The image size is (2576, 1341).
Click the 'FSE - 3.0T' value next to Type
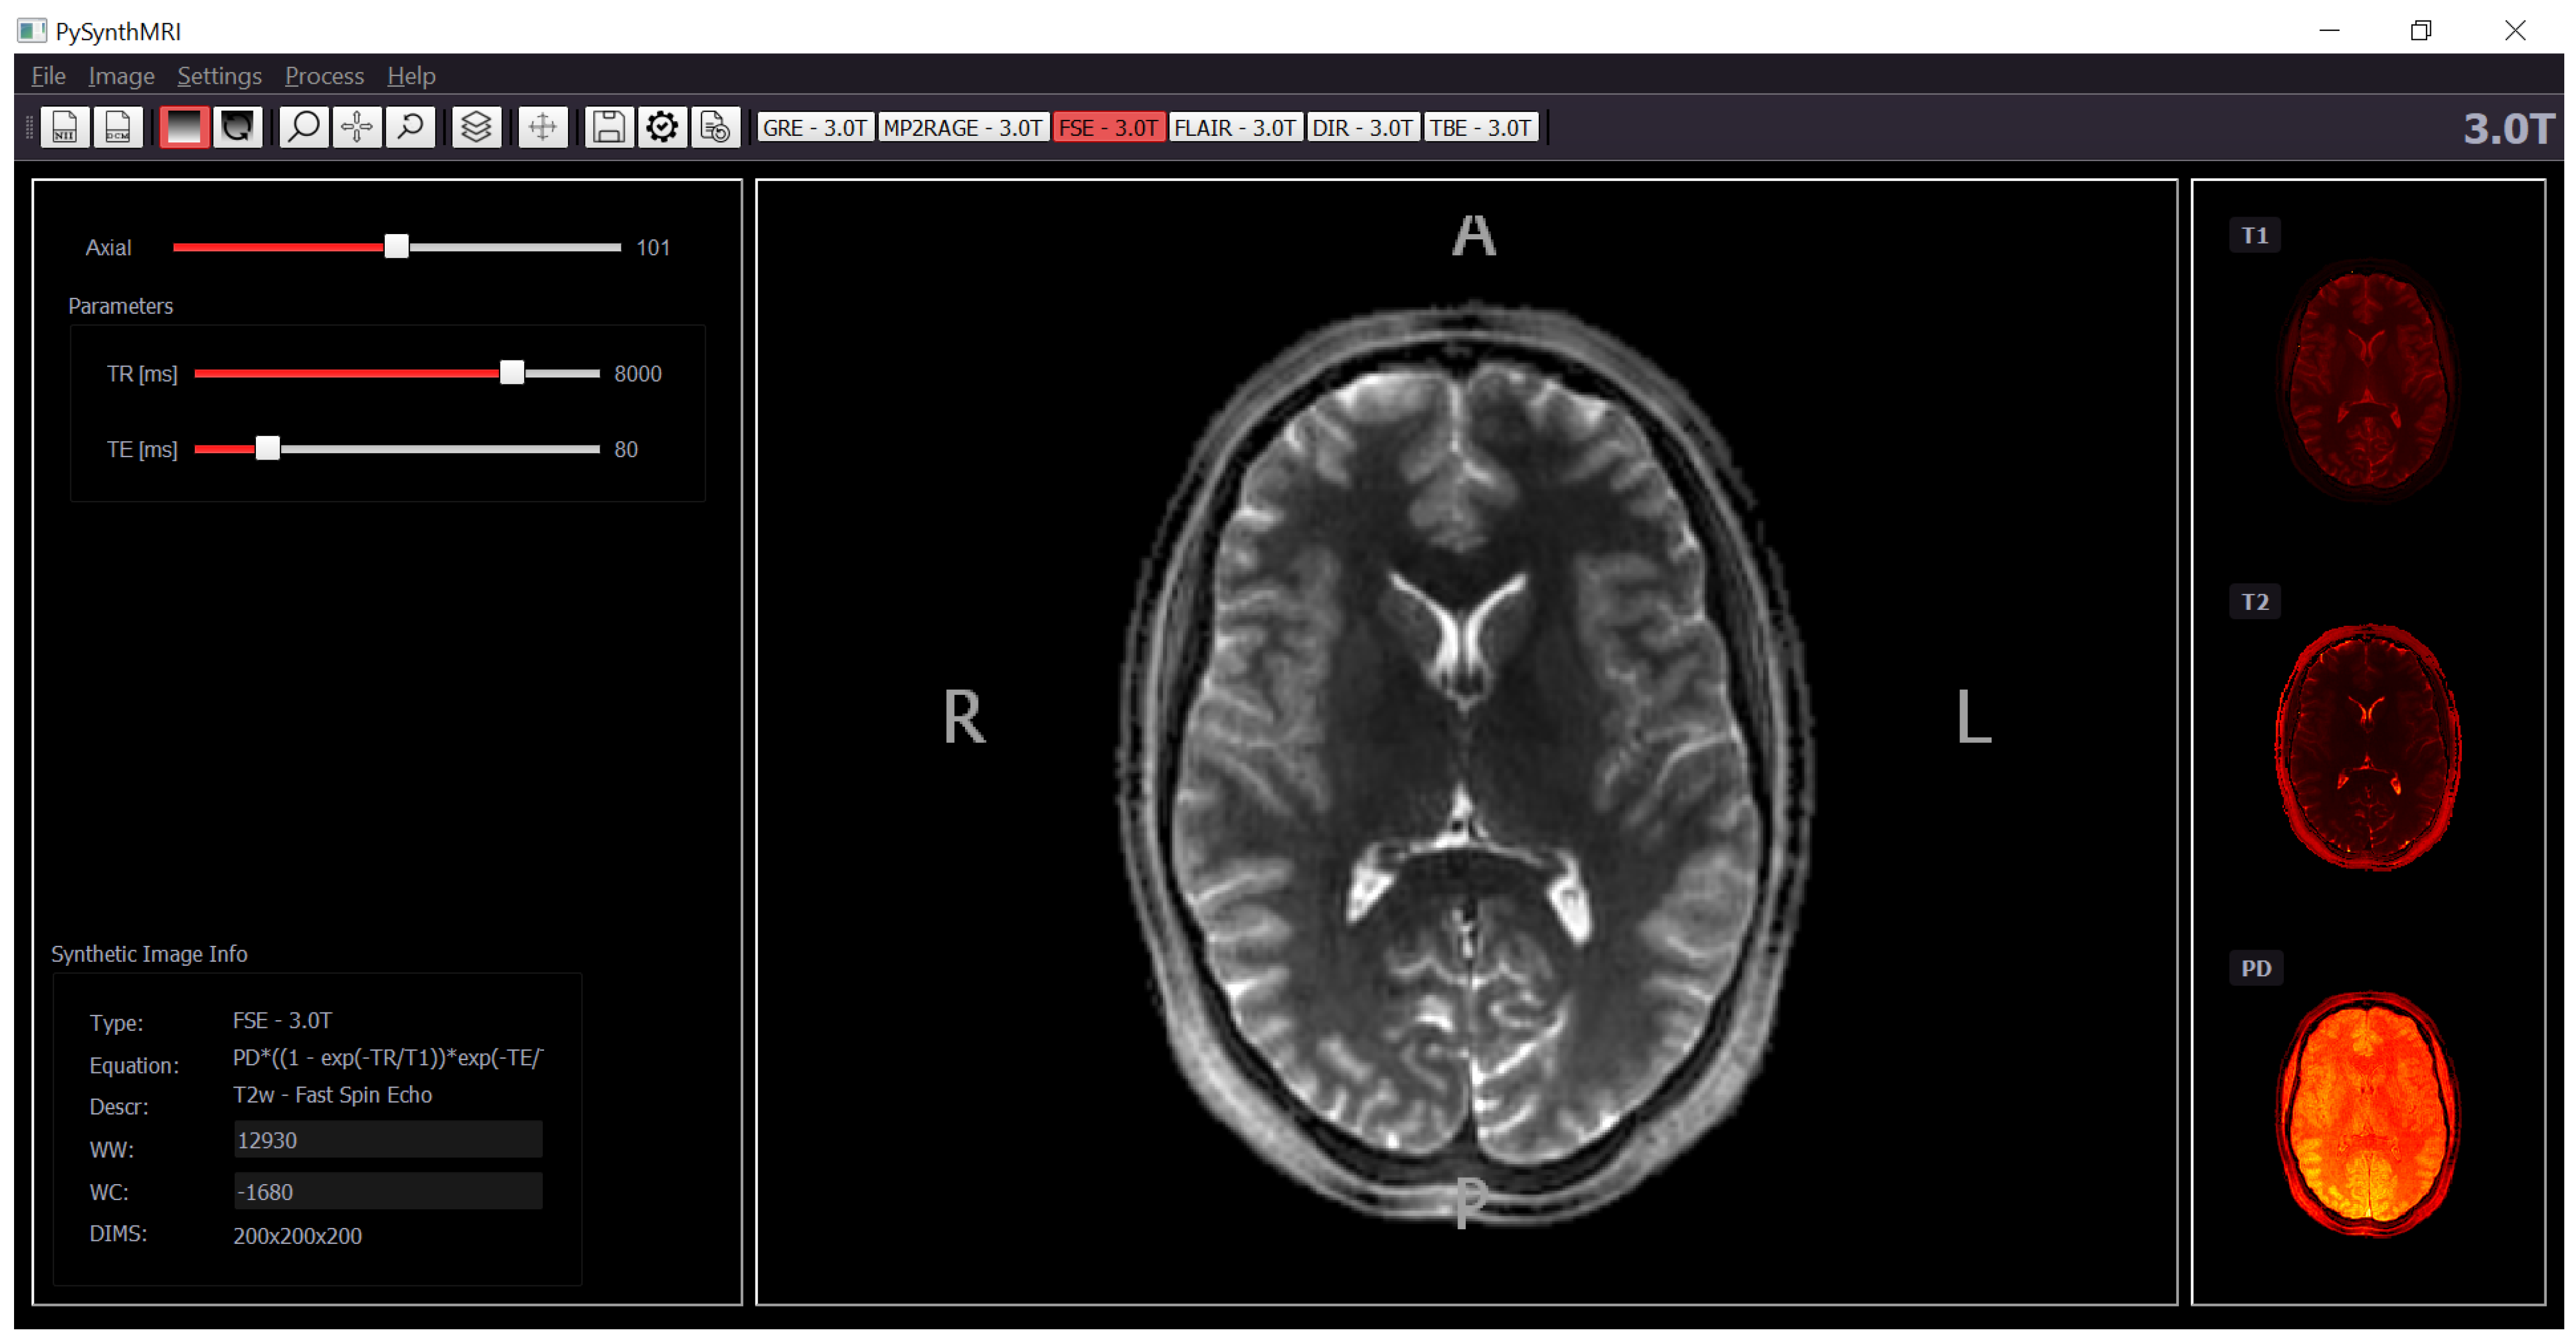[x=282, y=1021]
